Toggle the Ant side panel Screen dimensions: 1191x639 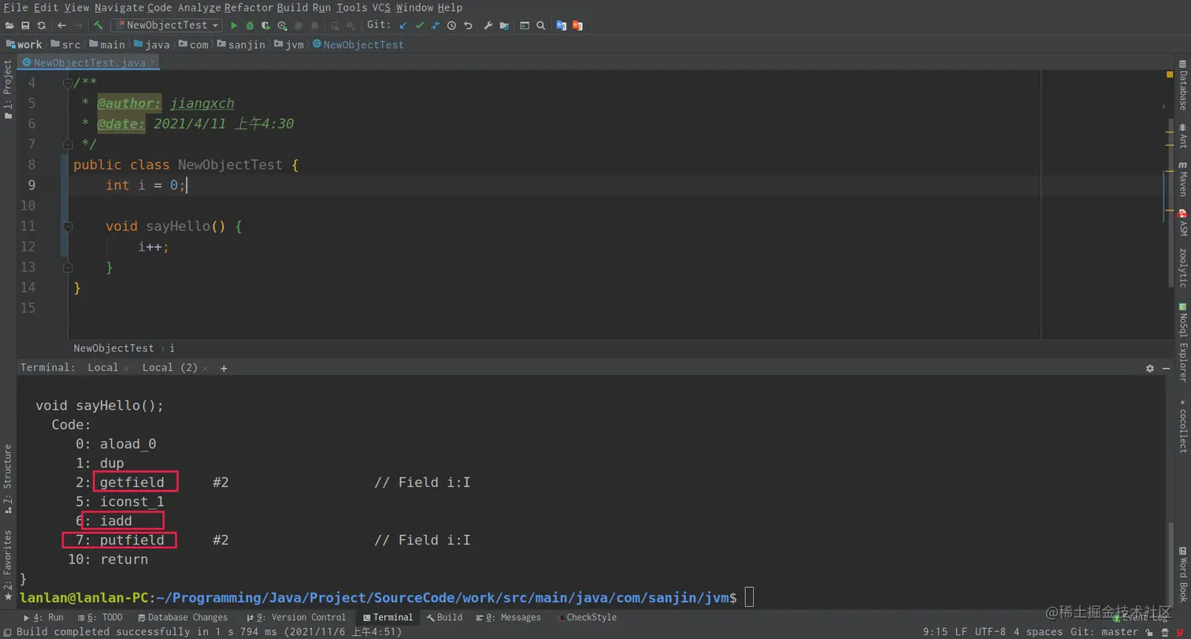pyautogui.click(x=1182, y=136)
